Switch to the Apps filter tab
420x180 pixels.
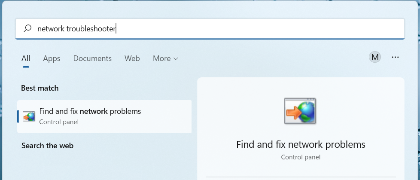point(52,58)
